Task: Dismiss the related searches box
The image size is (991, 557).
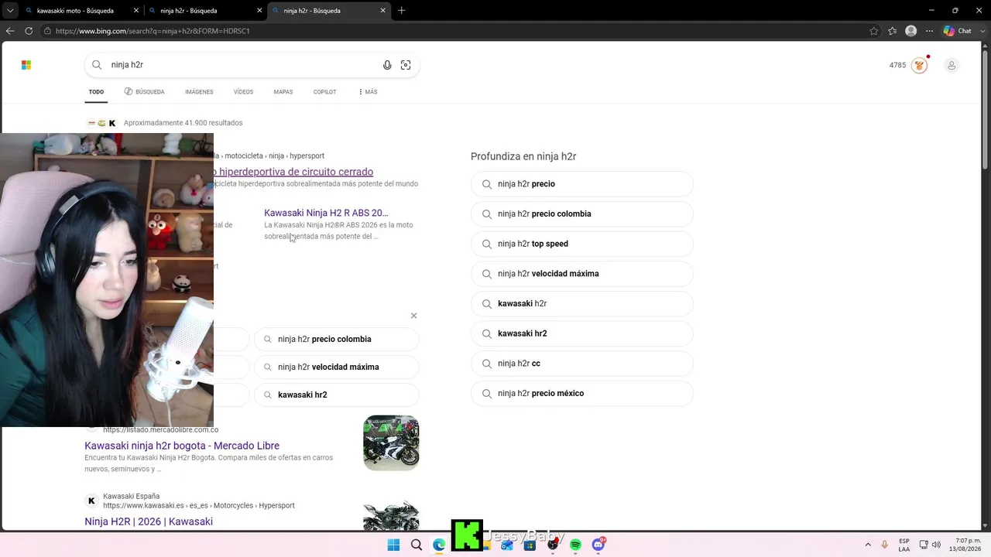Action: [413, 316]
